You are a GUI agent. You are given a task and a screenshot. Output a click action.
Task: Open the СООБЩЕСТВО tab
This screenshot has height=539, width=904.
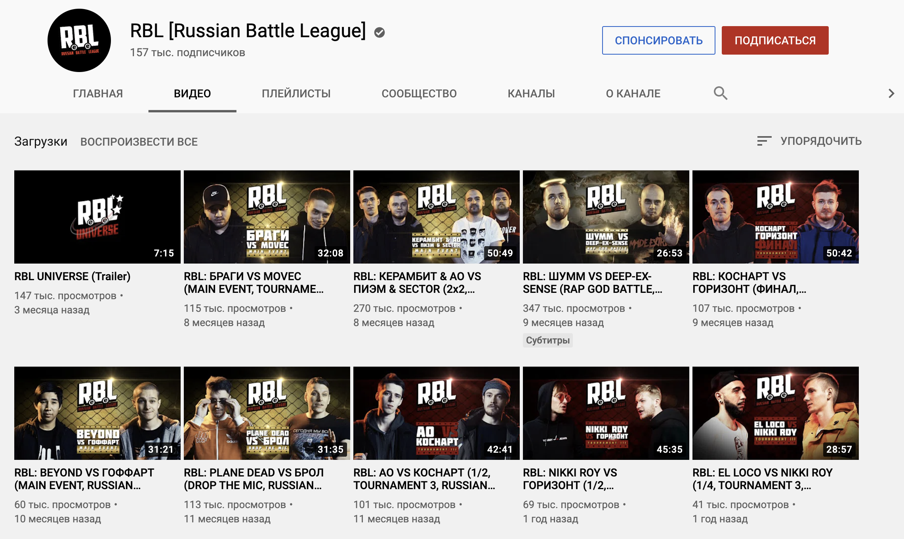coord(419,93)
